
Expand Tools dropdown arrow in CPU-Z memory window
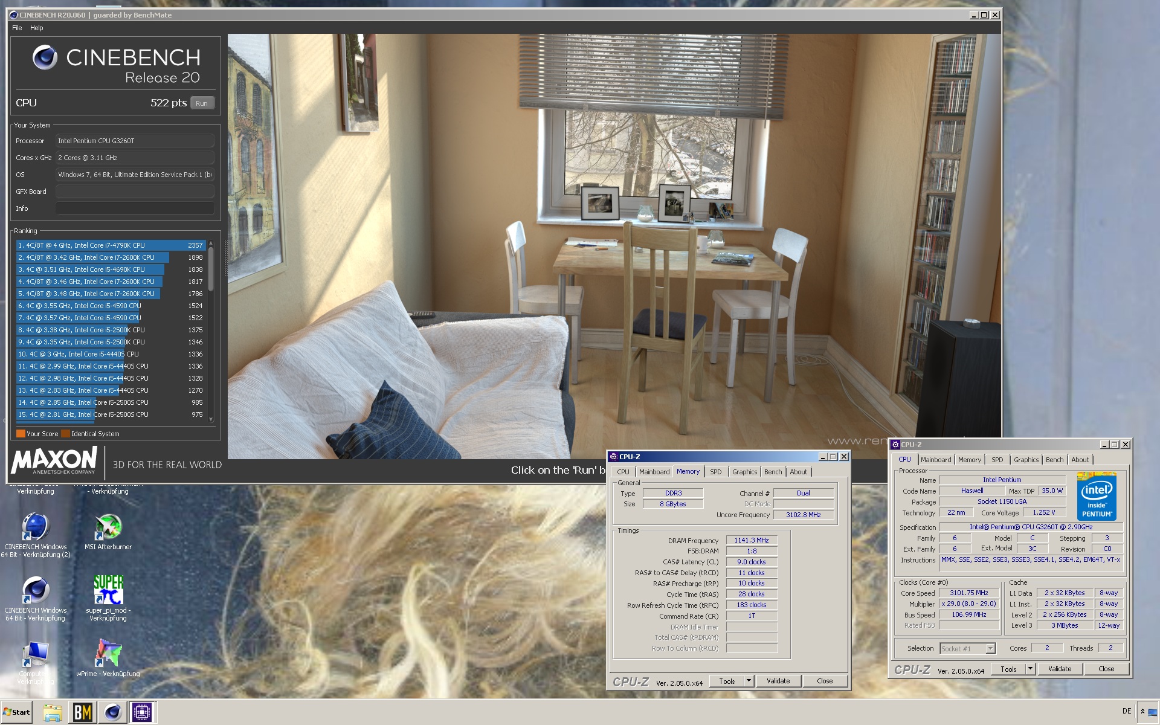(749, 681)
